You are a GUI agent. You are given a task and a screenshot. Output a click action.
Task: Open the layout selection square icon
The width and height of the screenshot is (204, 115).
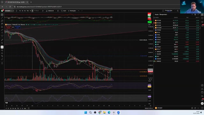(x=163, y=11)
